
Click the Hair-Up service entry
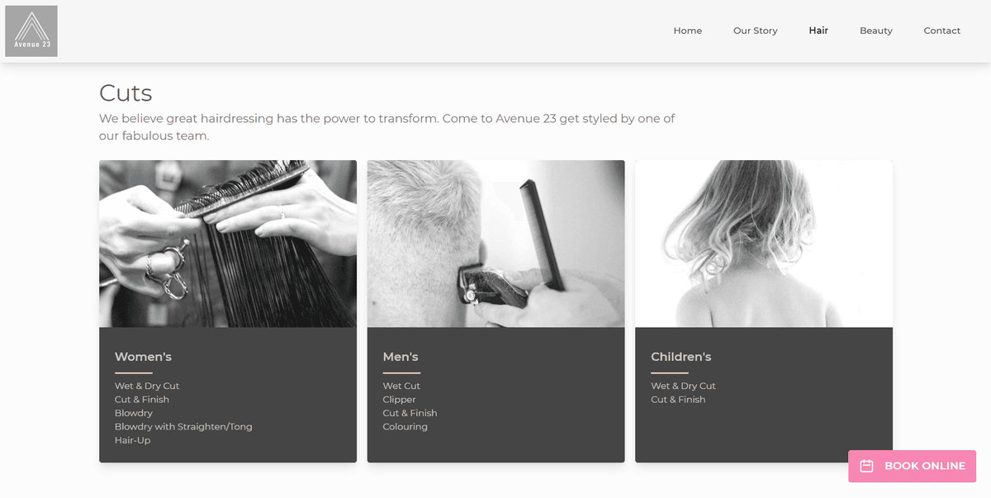point(132,440)
